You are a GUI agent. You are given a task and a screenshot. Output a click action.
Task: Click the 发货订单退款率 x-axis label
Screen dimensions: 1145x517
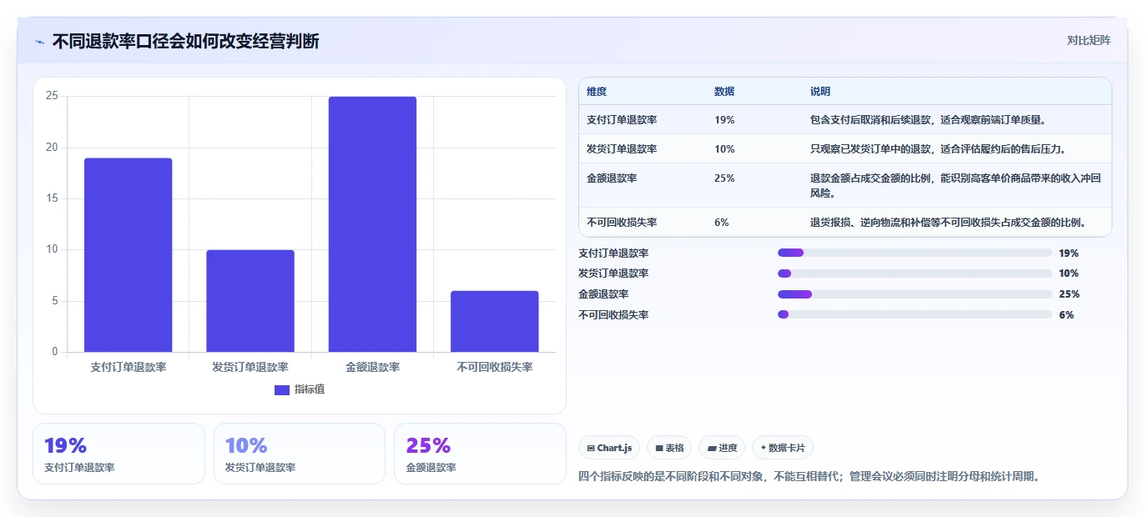click(250, 368)
